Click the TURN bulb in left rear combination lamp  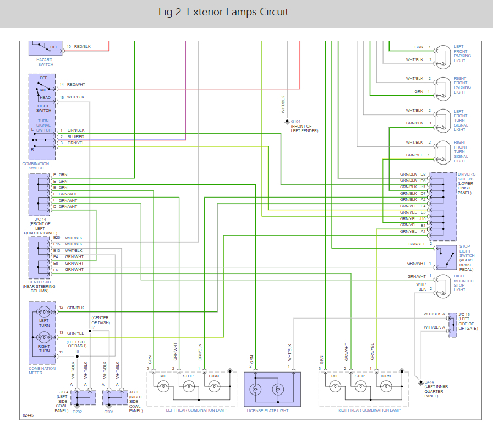pos(214,386)
